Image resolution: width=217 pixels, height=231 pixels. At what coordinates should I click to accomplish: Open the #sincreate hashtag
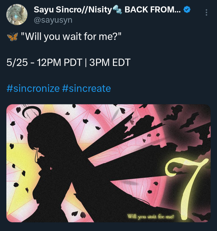pos(86,88)
